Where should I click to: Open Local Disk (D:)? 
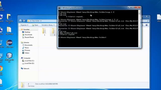click(29, 63)
